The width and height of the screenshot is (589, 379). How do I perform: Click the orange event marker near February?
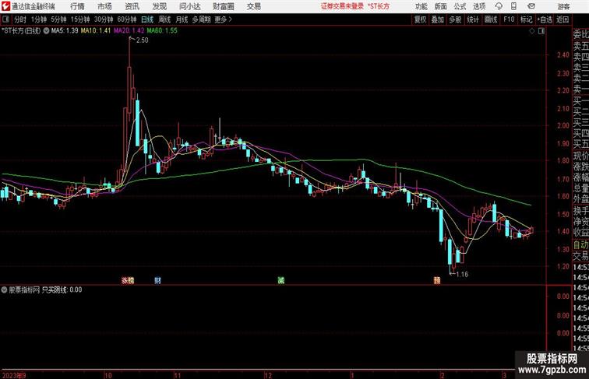(x=437, y=280)
